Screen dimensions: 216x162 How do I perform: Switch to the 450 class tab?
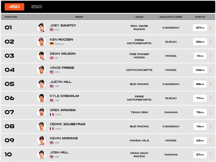14,7
